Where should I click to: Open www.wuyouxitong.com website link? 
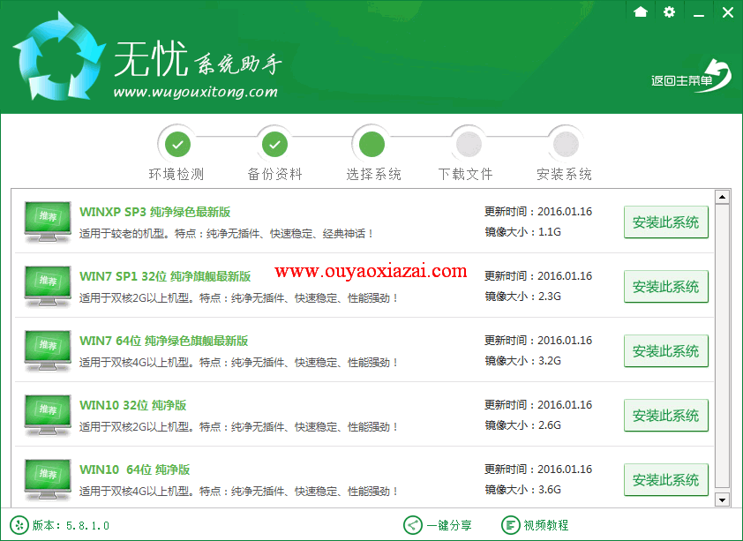[x=195, y=92]
